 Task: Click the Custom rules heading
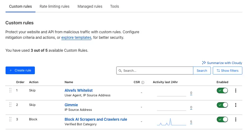(x=19, y=23)
